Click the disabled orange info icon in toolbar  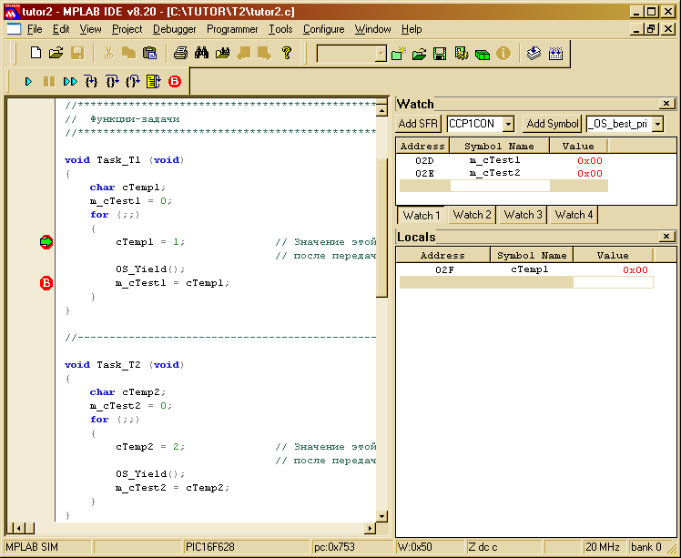[x=503, y=54]
